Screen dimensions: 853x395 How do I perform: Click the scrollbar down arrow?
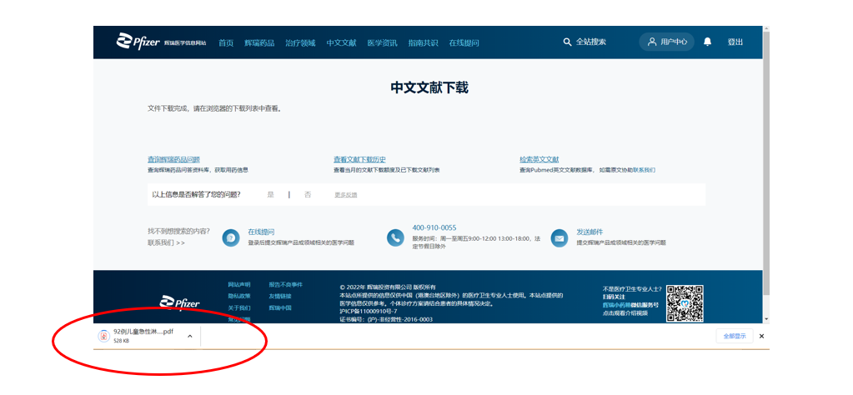pyautogui.click(x=766, y=319)
